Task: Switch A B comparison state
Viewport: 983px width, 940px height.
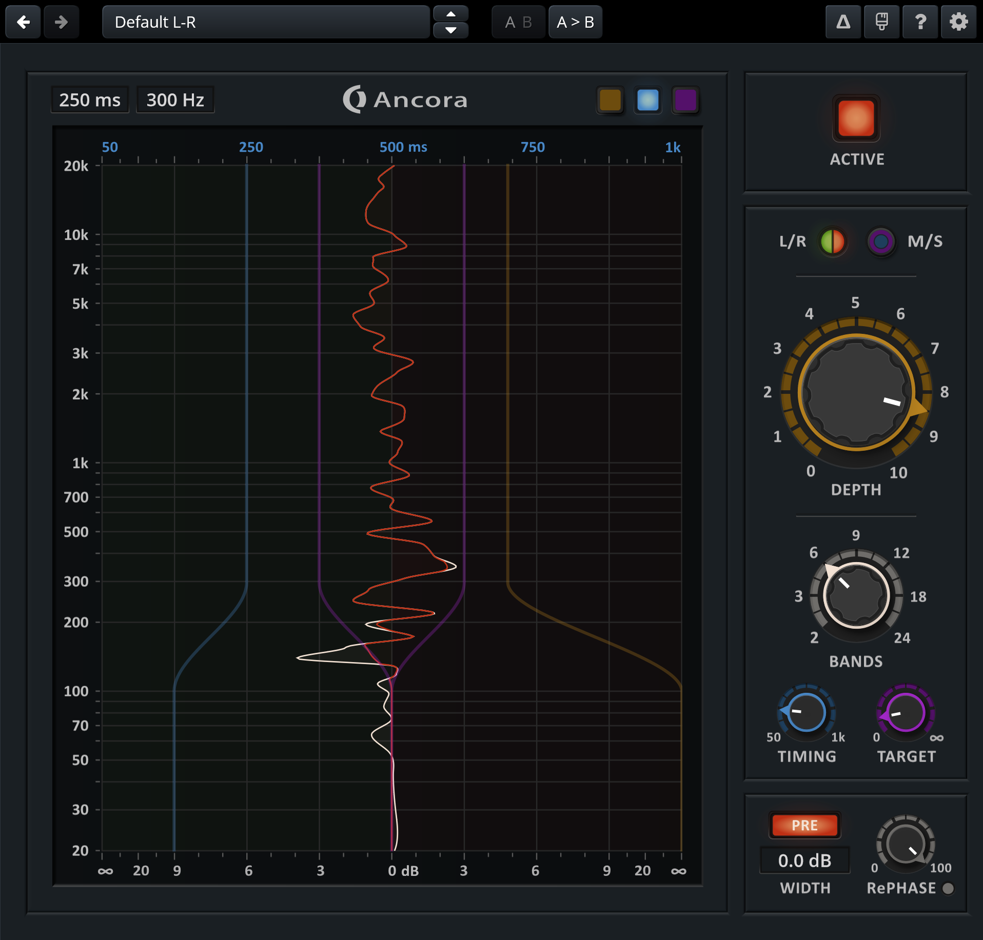Action: pyautogui.click(x=518, y=22)
